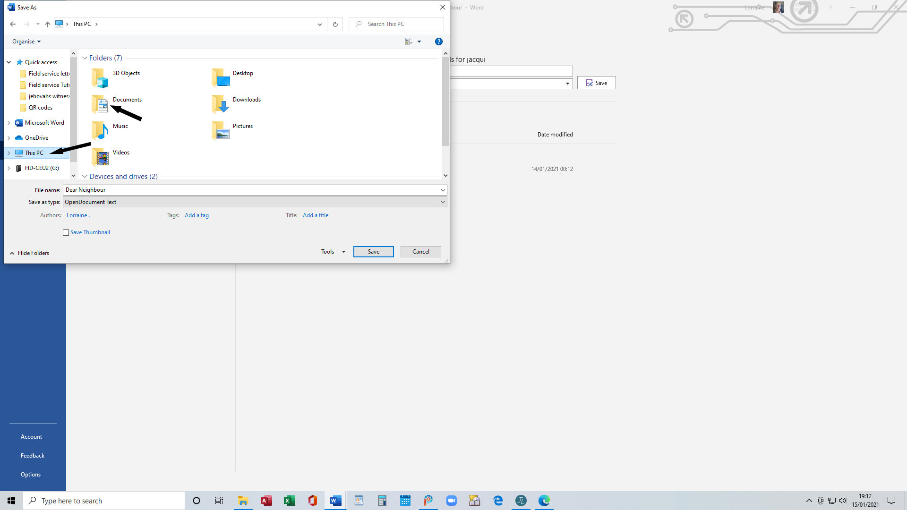Click the Help question mark icon
The height and width of the screenshot is (510, 907).
pyautogui.click(x=438, y=42)
